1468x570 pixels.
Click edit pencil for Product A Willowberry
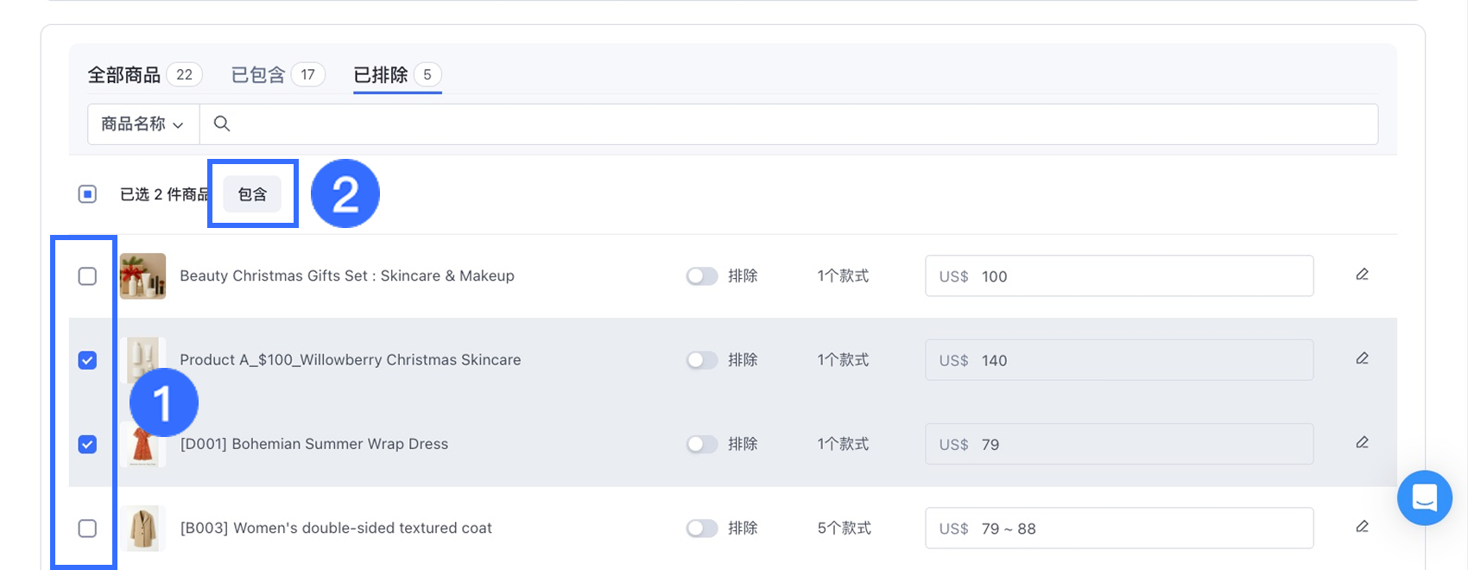pyautogui.click(x=1362, y=358)
